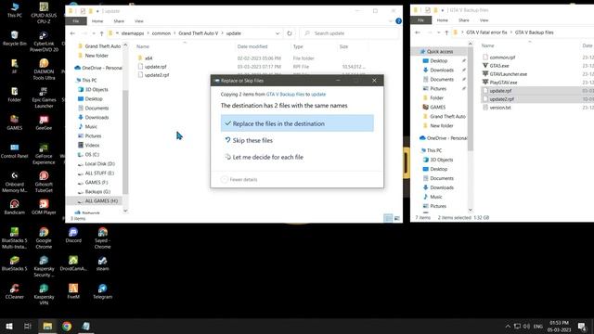This screenshot has height=334, width=594.
Task: Open help icon in update window
Action: coord(398,21)
